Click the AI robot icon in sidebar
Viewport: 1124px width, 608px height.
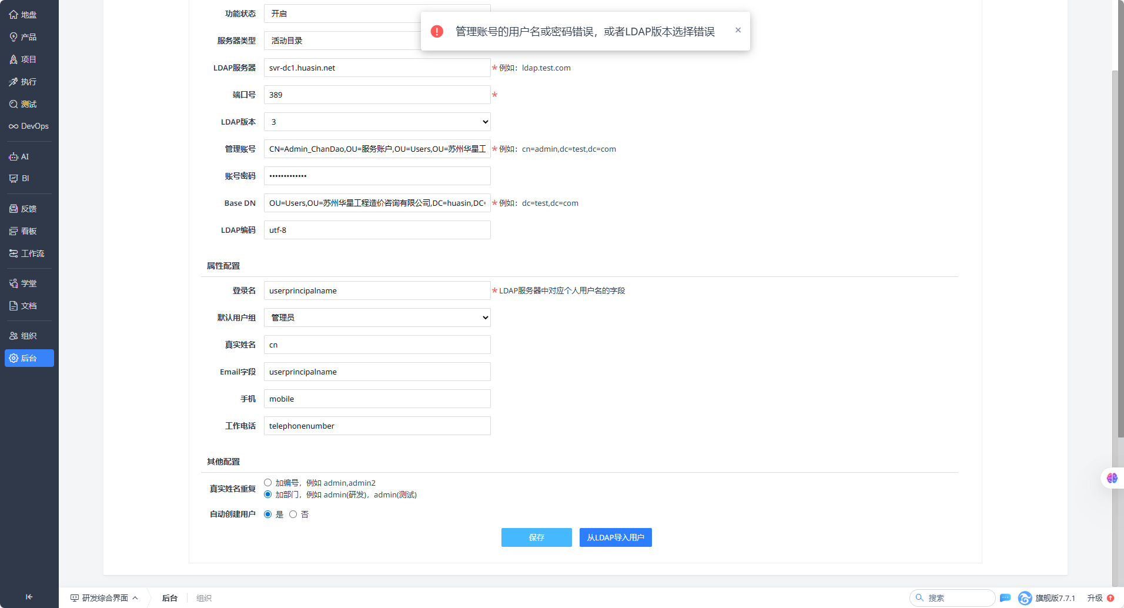click(13, 156)
